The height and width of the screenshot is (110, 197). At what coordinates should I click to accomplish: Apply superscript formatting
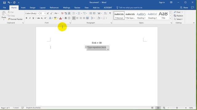(45, 18)
